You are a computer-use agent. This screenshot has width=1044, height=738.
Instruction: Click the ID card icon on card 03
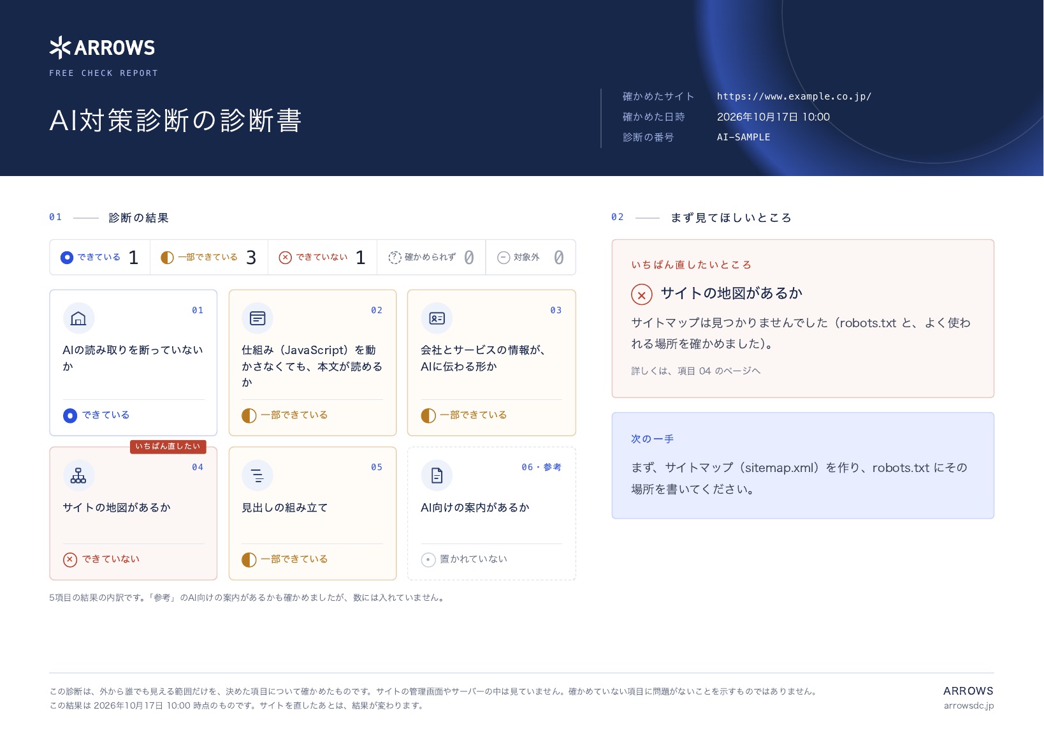[x=437, y=318]
